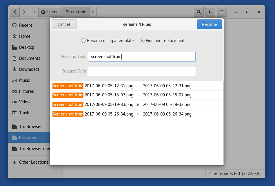
Task: Go forward with the right arrow button
Action: (24, 12)
